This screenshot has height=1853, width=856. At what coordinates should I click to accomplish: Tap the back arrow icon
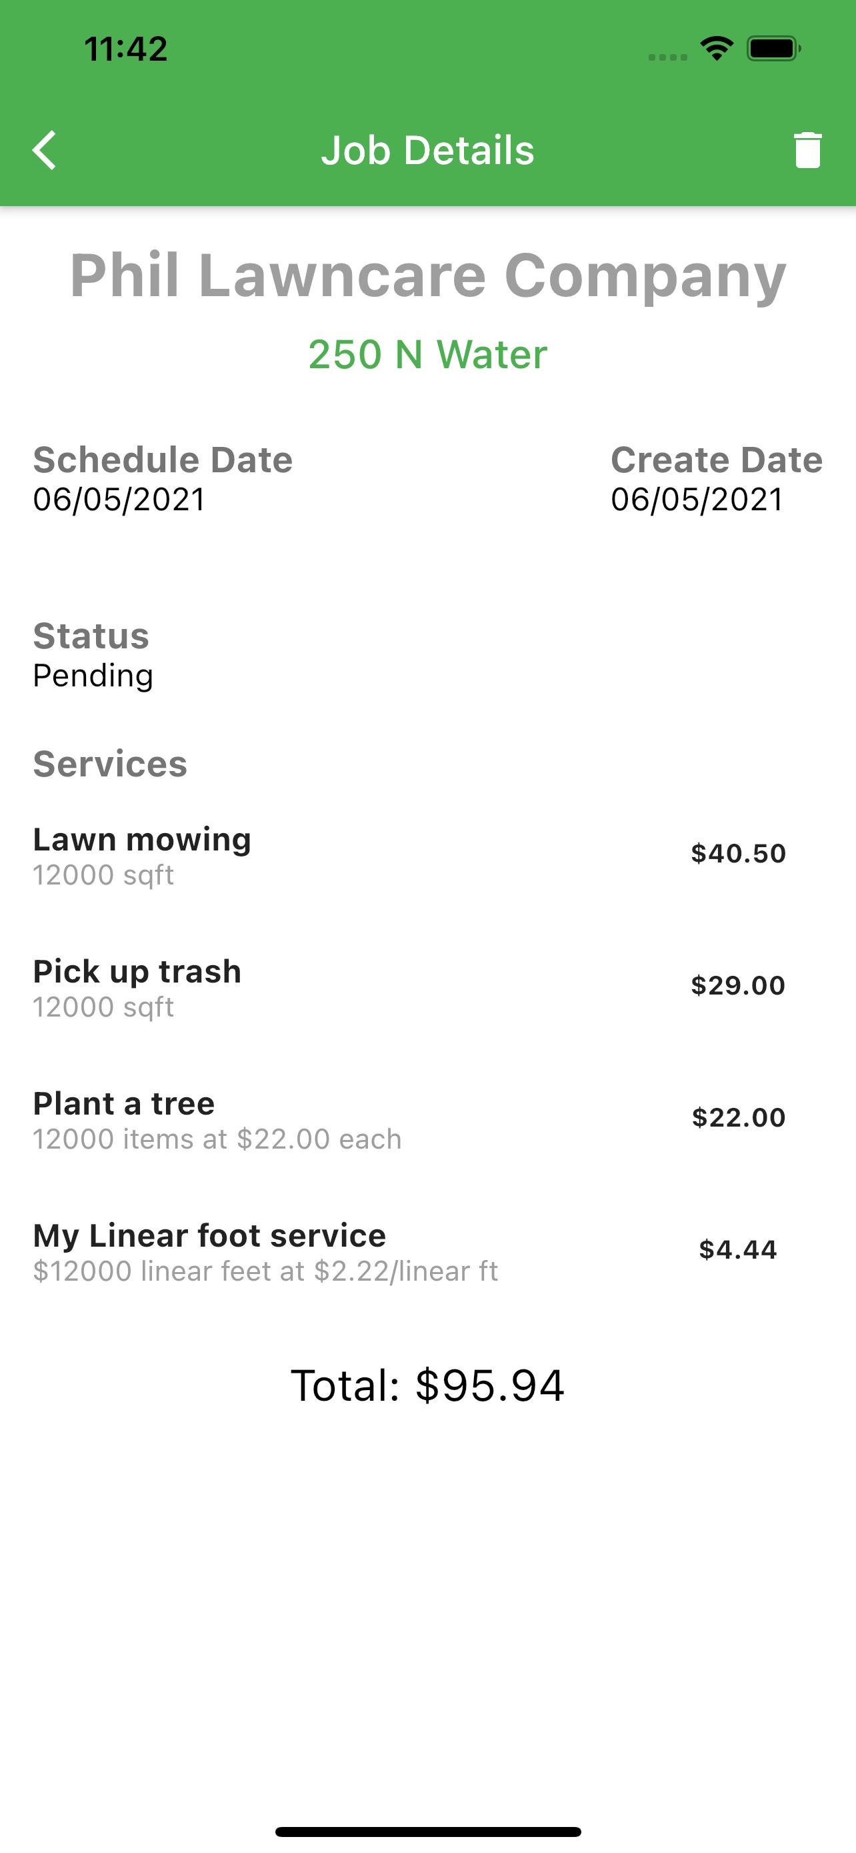[45, 150]
